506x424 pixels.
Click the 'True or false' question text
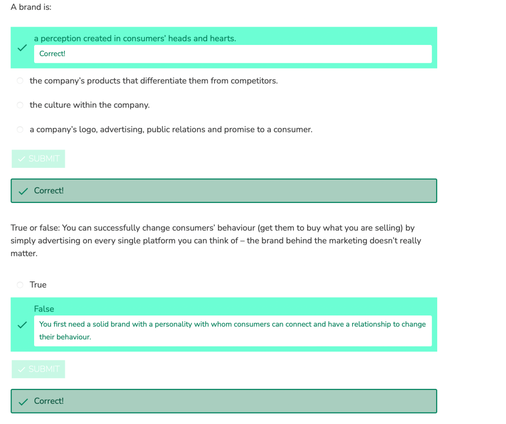(216, 241)
